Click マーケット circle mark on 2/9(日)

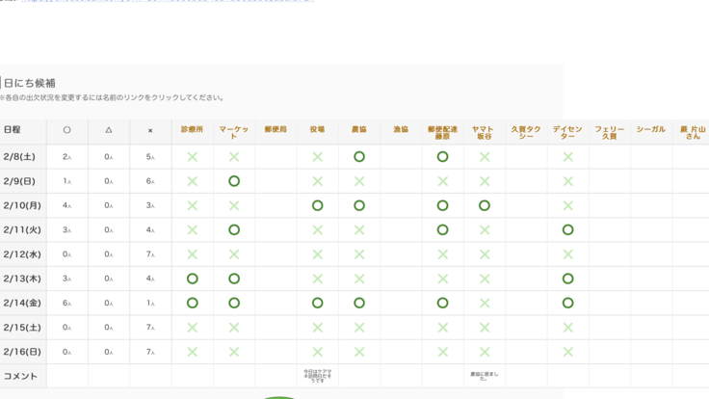point(234,181)
